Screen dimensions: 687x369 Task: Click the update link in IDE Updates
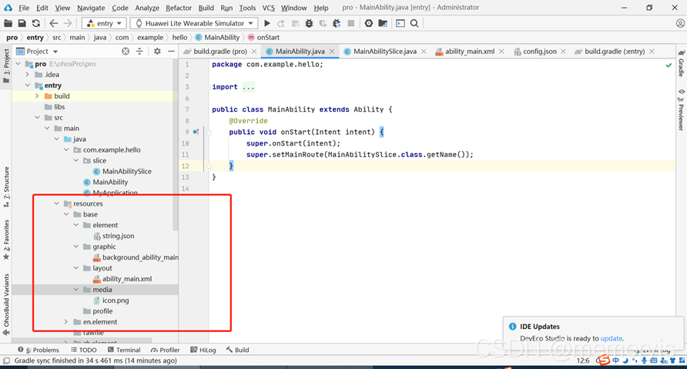(612, 338)
